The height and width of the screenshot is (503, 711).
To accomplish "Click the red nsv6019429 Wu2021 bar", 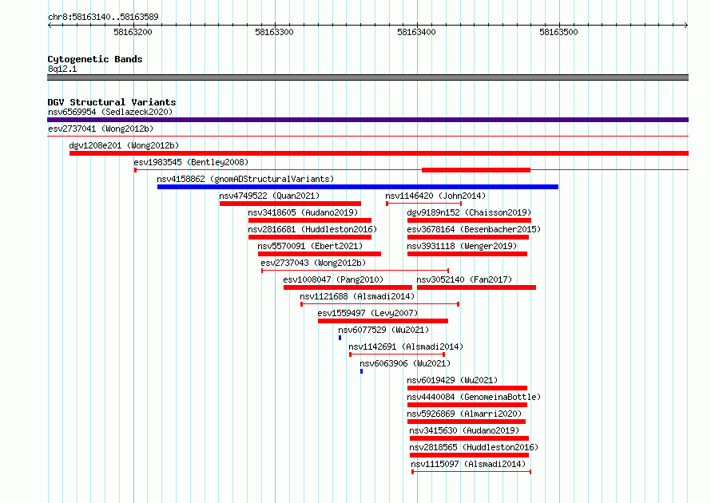I will (467, 388).
